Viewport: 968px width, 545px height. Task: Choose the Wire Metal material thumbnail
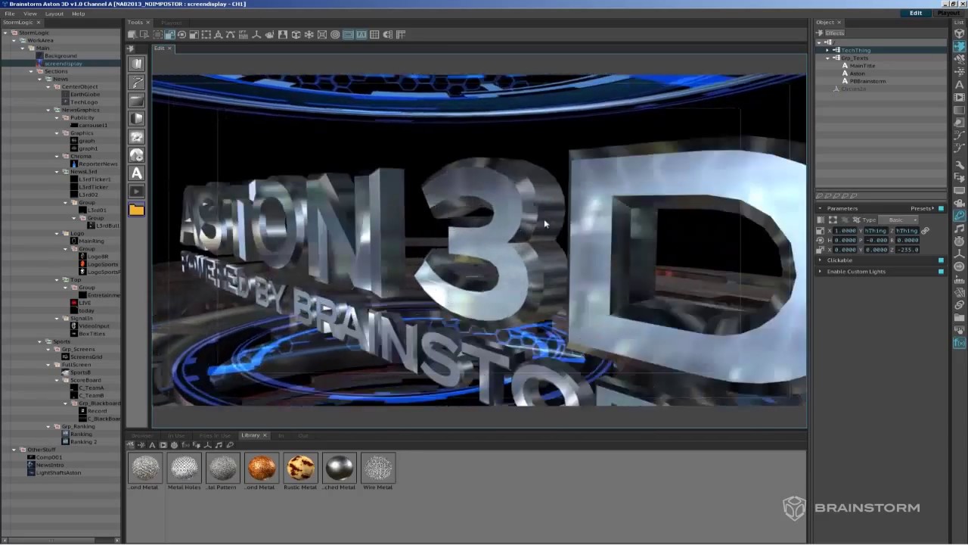(377, 469)
